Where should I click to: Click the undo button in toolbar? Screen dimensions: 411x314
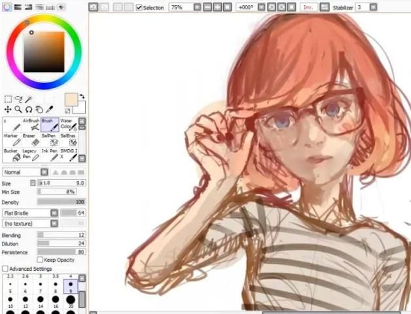[x=94, y=7]
